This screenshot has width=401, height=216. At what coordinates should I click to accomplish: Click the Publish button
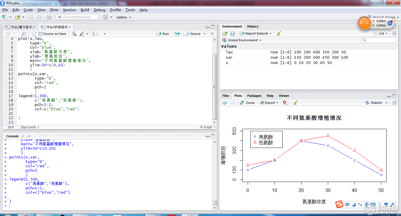[373, 103]
